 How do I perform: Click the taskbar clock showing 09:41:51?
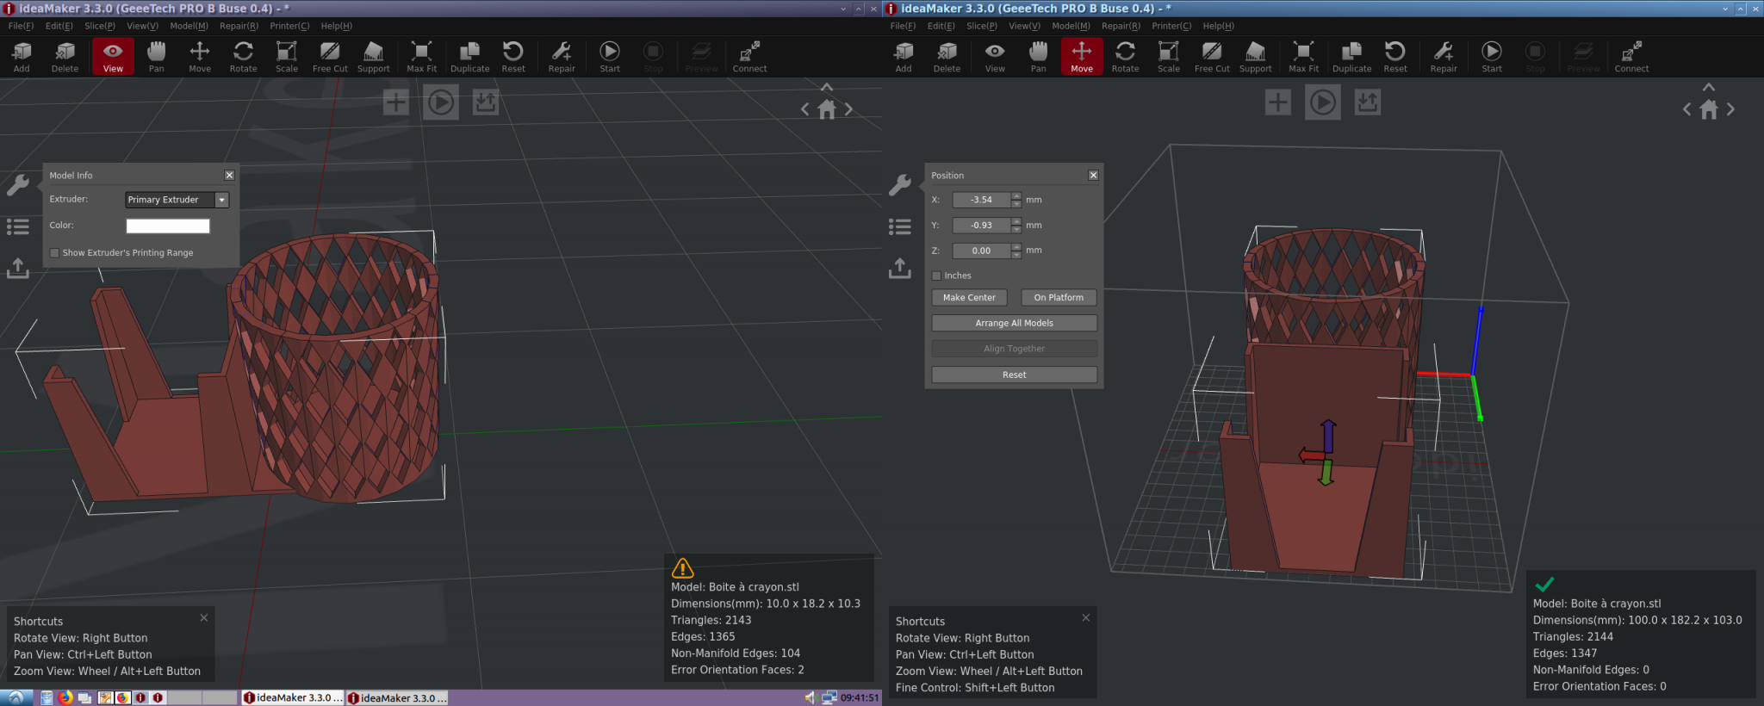point(860,698)
